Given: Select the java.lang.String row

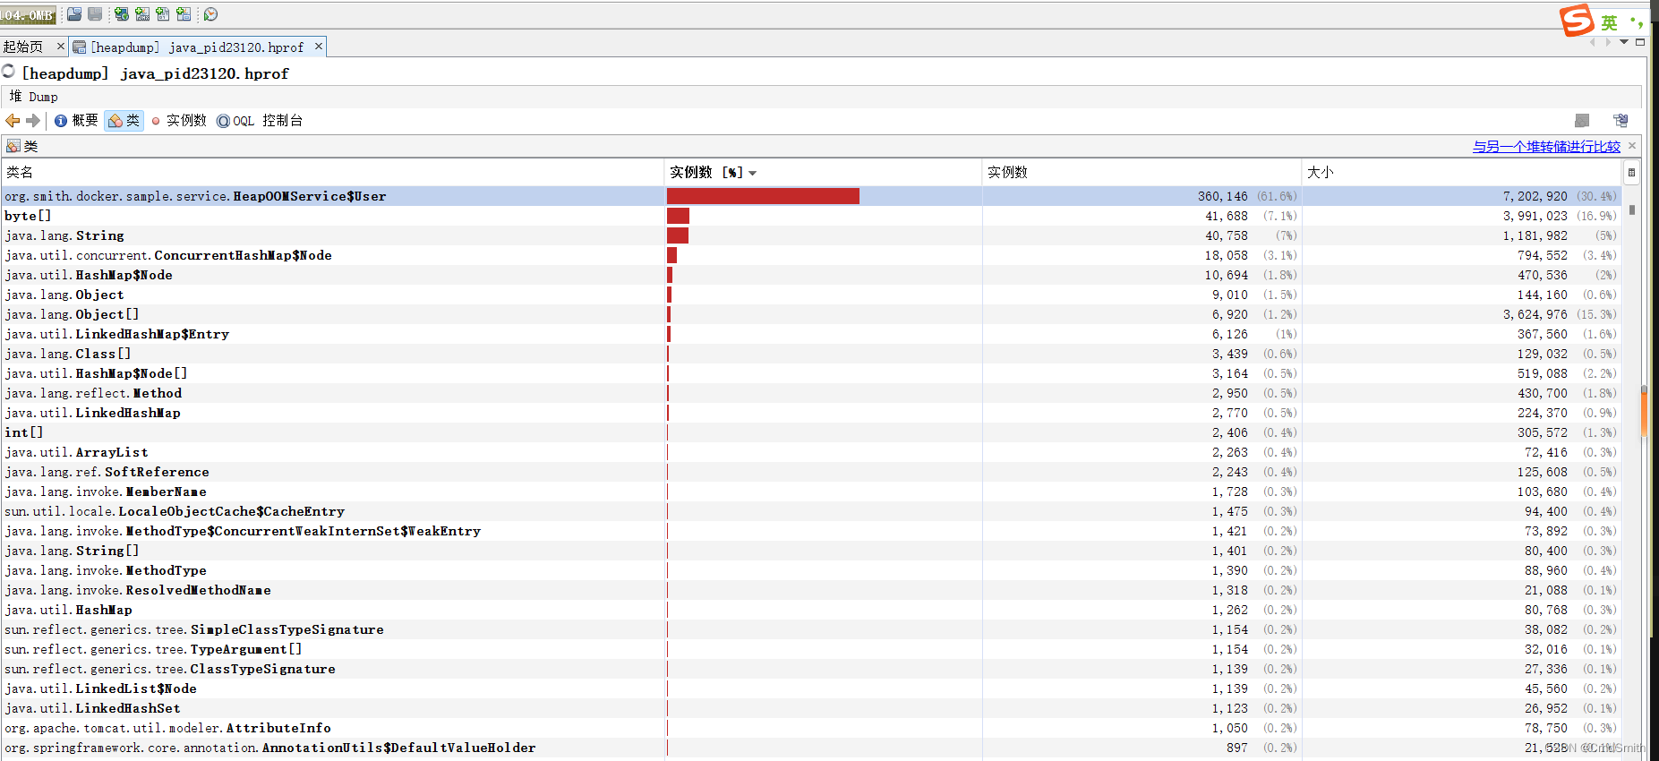Looking at the screenshot, I should point(811,235).
